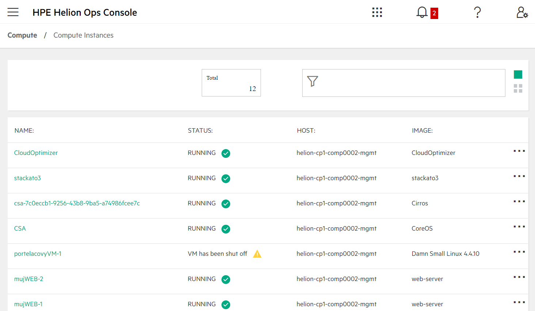Click csa-7c0eccb1 running status check icon

226,204
